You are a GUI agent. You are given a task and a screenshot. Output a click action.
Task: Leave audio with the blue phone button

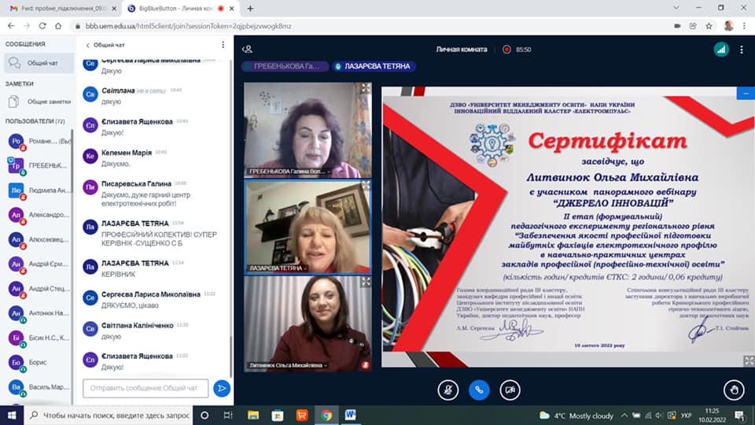[x=478, y=389]
